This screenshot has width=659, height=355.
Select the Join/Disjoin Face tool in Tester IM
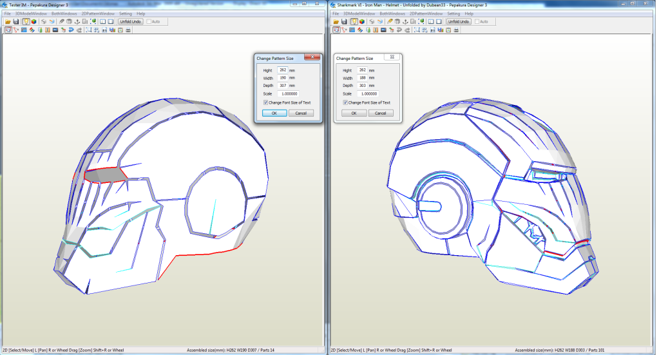click(x=16, y=30)
